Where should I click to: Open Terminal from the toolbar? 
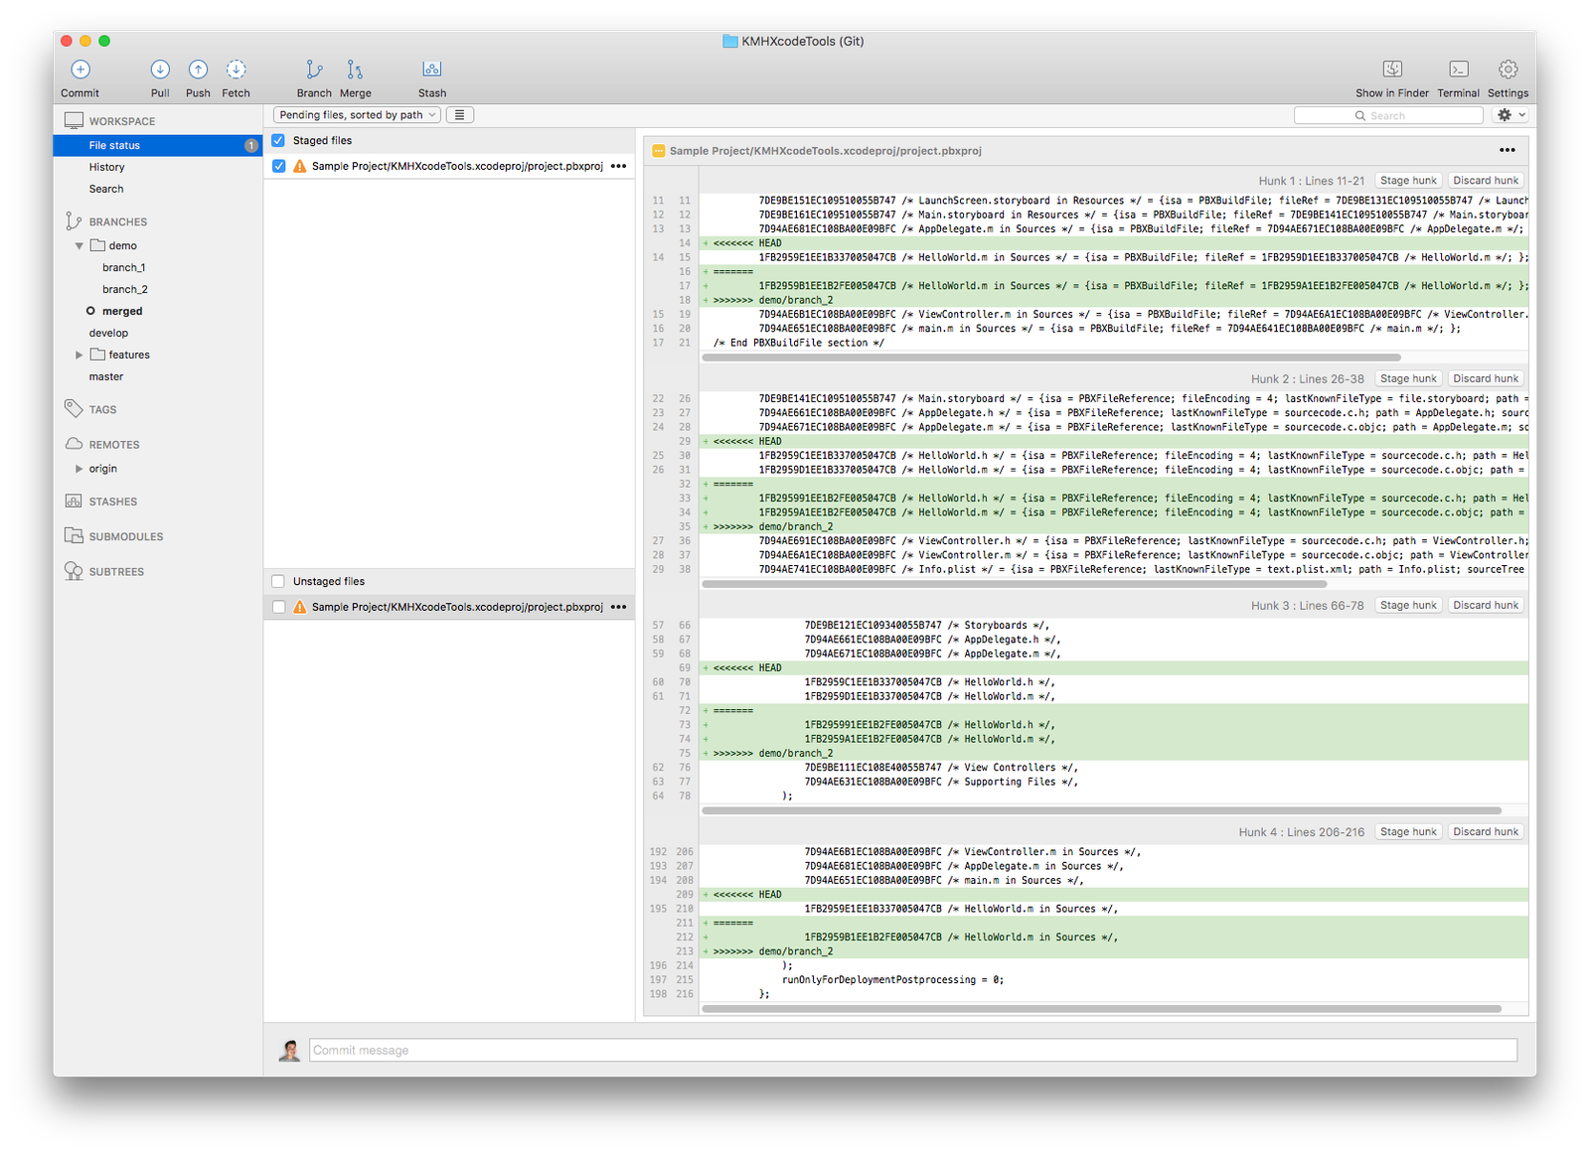click(x=1458, y=70)
